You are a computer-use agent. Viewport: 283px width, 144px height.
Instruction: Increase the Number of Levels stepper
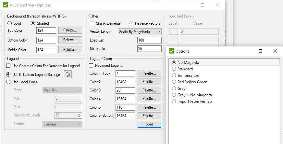79,114
